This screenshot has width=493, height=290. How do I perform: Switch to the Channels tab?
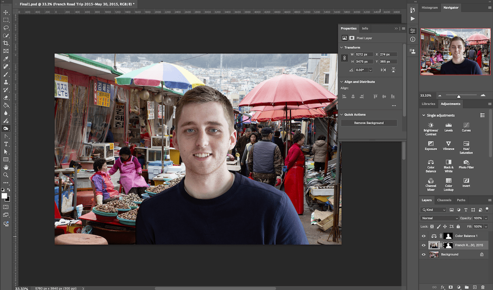(x=444, y=200)
